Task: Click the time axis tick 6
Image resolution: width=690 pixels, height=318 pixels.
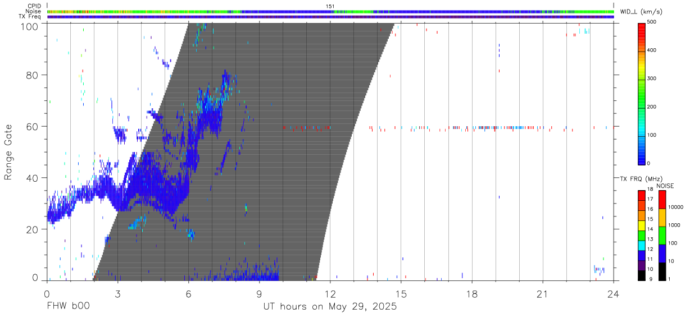Action: point(188,294)
